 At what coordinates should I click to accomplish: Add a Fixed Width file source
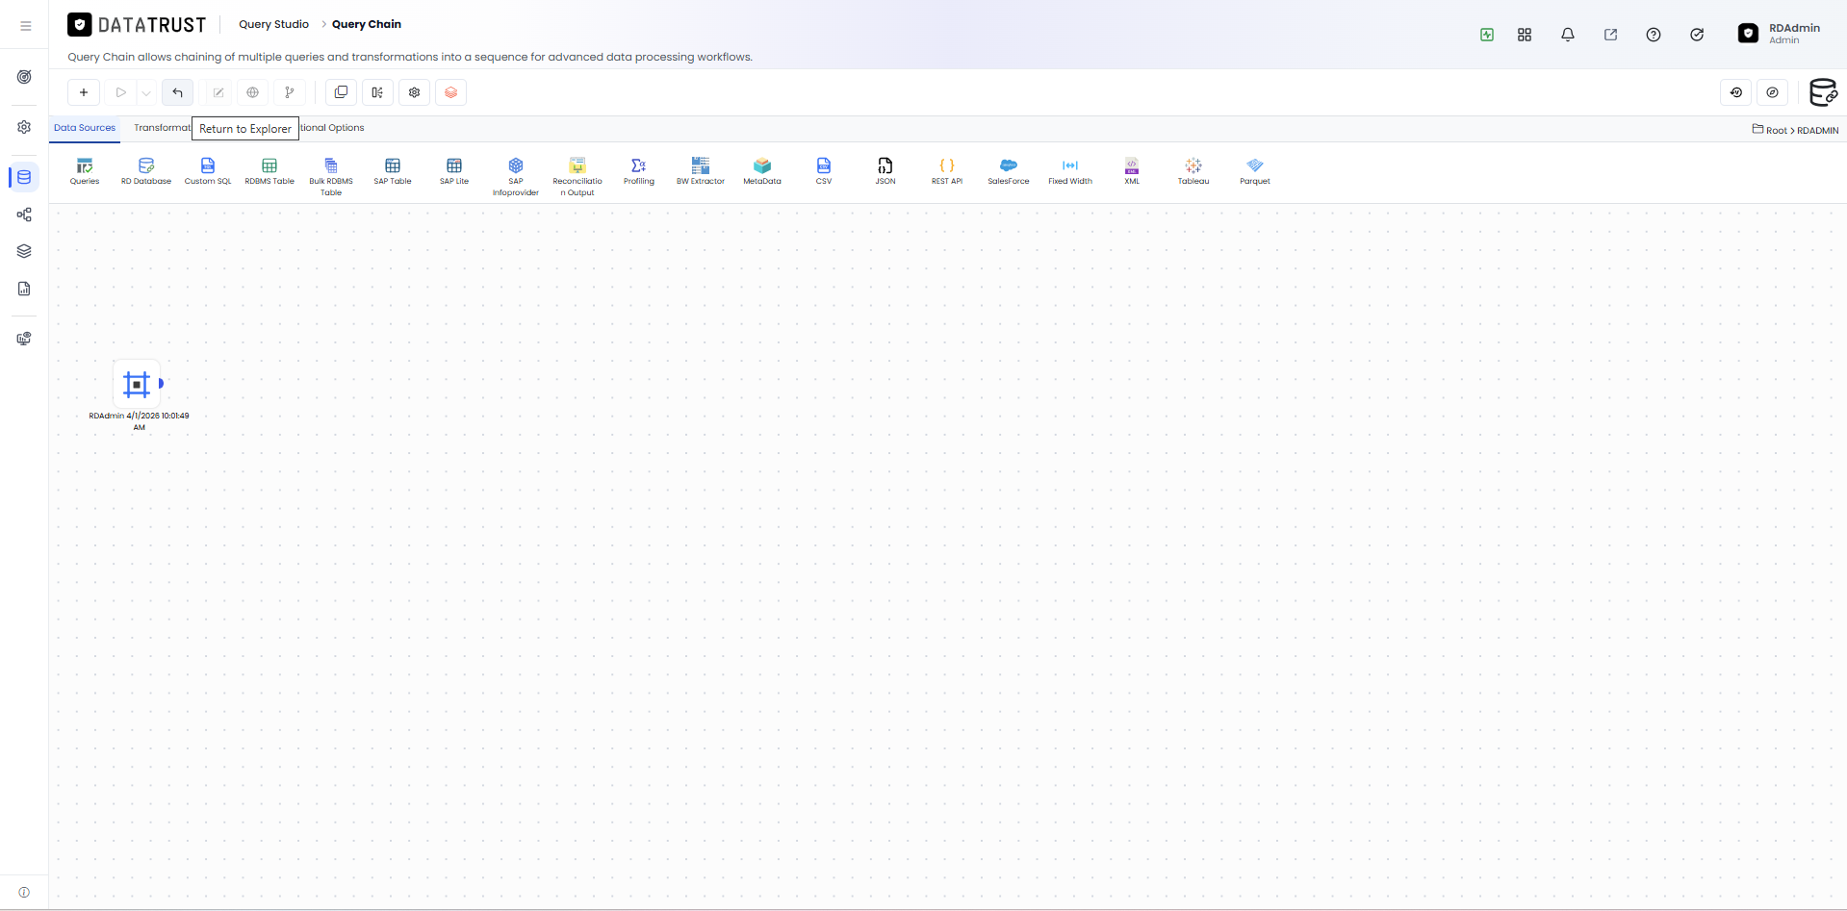pyautogui.click(x=1070, y=171)
